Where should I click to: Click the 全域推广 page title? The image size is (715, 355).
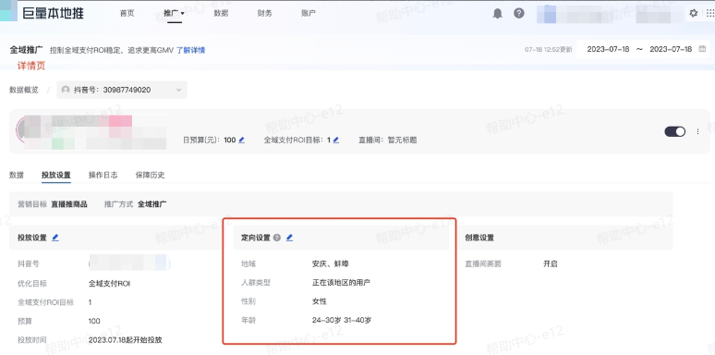[x=27, y=50]
